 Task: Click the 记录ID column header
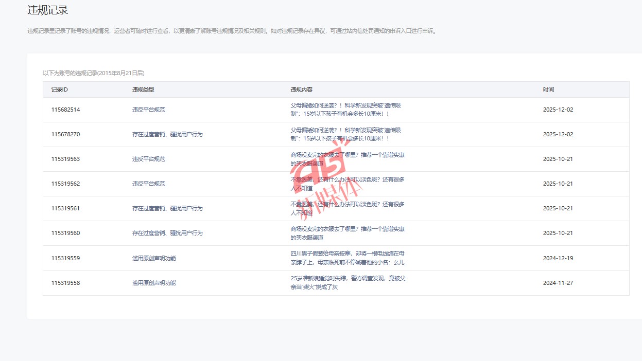coord(59,89)
